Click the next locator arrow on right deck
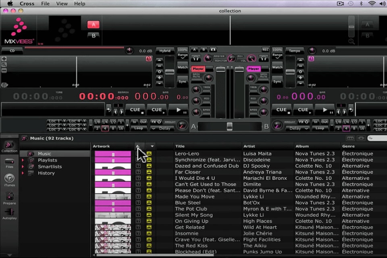This screenshot has width=387, height=258. pos(344,112)
